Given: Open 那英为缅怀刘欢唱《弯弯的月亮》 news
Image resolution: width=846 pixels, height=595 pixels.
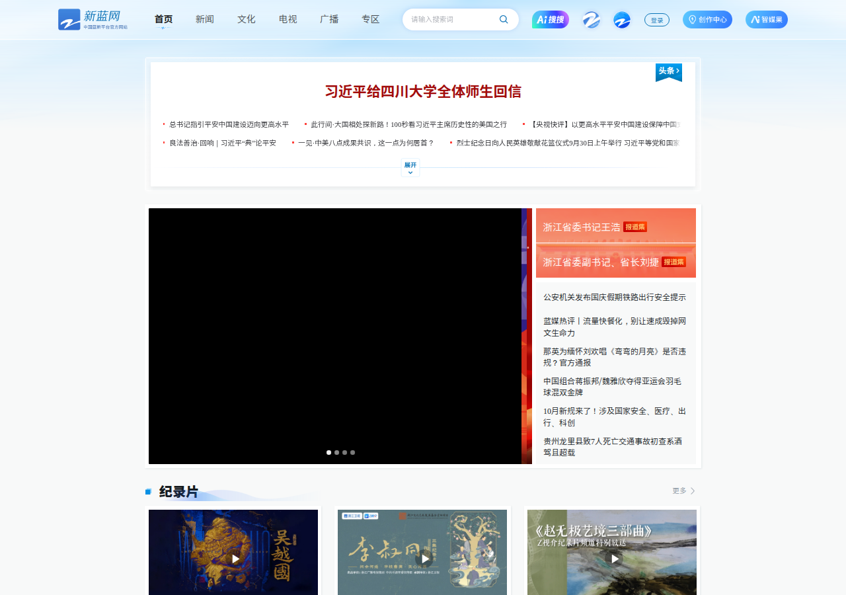Looking at the screenshot, I should [615, 357].
